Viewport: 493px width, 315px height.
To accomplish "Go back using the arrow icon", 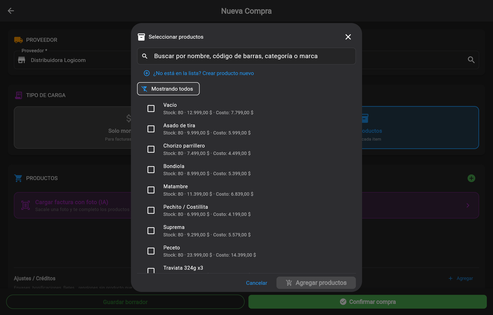I will tap(11, 11).
